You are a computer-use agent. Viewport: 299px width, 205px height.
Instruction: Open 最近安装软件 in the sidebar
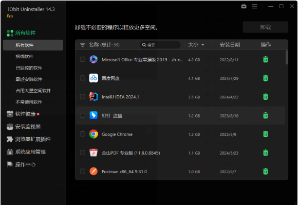point(29,79)
